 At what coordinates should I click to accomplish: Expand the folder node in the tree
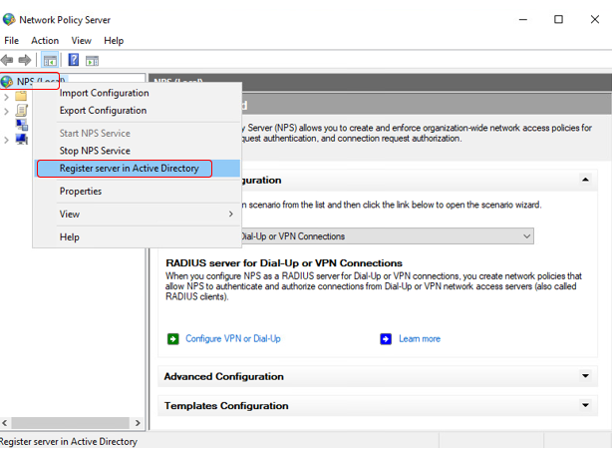pyautogui.click(x=6, y=97)
